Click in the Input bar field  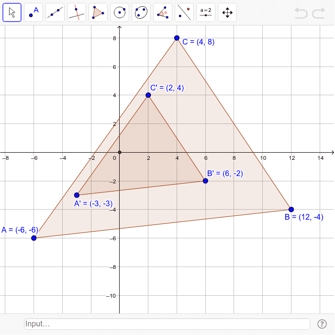[167, 324]
